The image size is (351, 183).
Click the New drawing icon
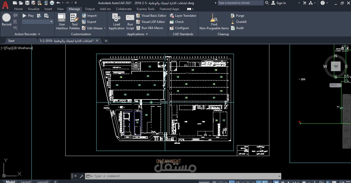pyautogui.click(x=15, y=3)
